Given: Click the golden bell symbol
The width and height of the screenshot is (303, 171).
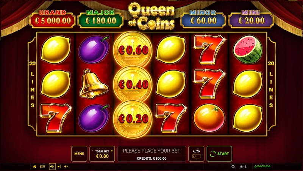Looking at the screenshot, I should [94, 84].
